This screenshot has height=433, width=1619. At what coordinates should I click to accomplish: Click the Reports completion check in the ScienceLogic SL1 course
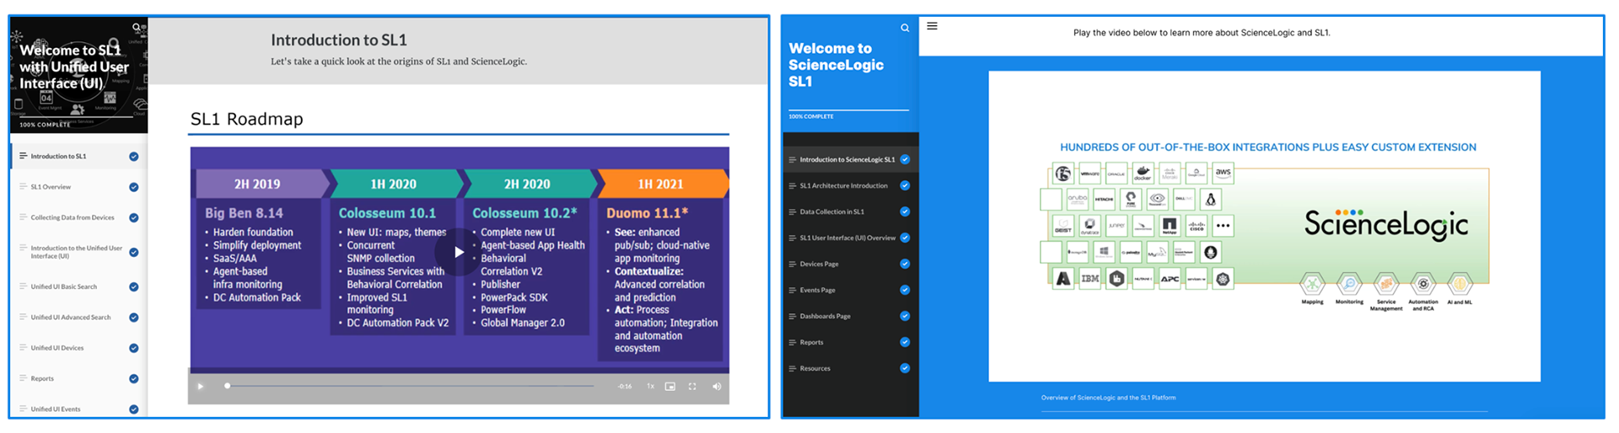[x=905, y=342]
